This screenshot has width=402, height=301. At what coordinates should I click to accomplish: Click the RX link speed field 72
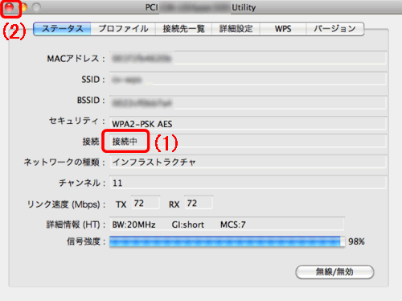199,203
